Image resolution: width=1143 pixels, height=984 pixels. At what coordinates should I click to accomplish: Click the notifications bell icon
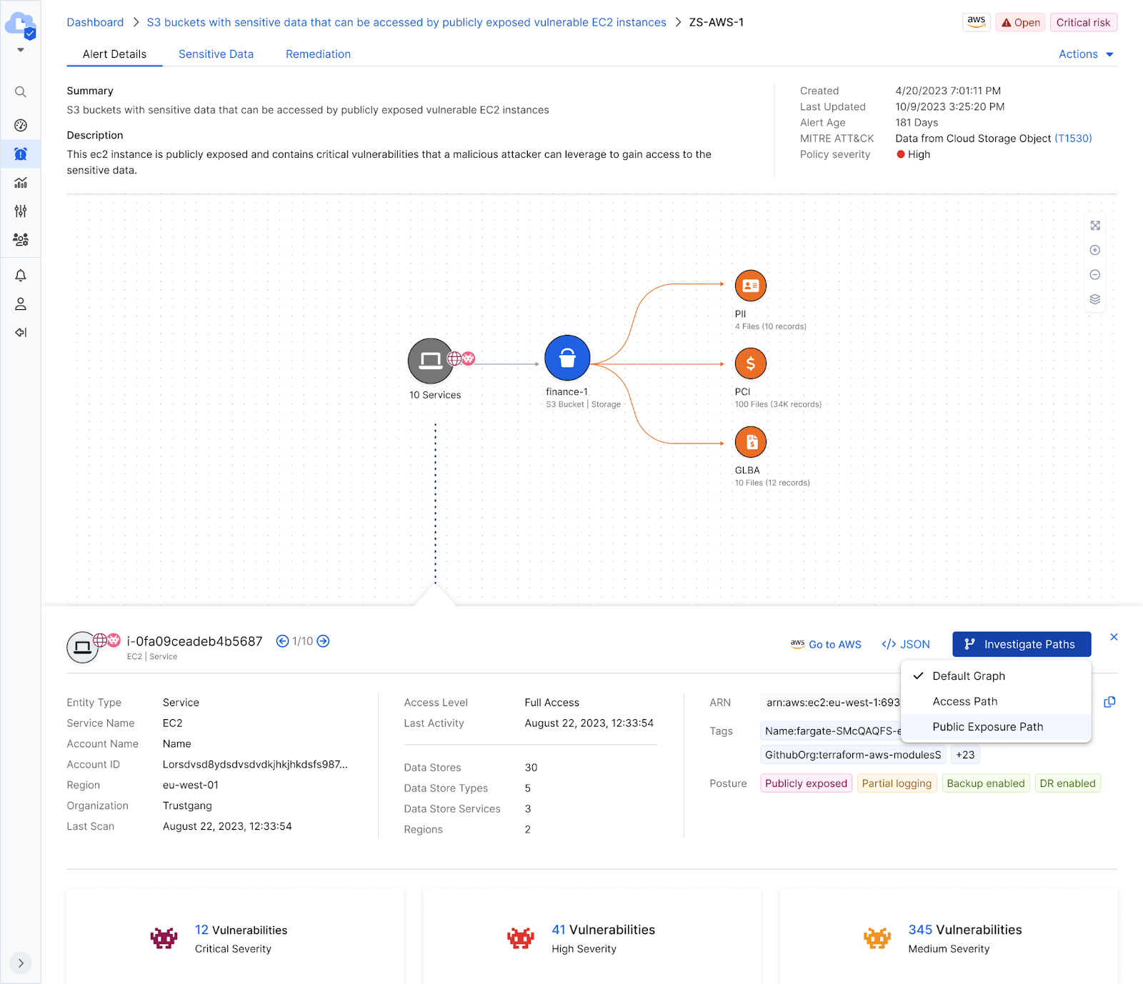(x=21, y=276)
